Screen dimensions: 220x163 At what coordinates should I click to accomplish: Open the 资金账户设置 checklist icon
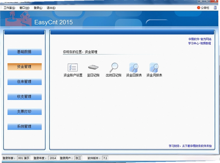pyautogui.click(x=73, y=67)
